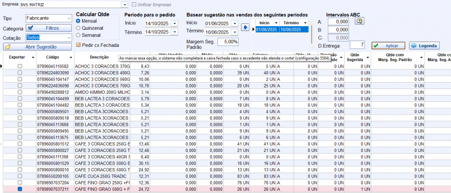Check the export box for CAFE CUCA 250G
The width and height of the screenshot is (451, 193).
click(19, 176)
